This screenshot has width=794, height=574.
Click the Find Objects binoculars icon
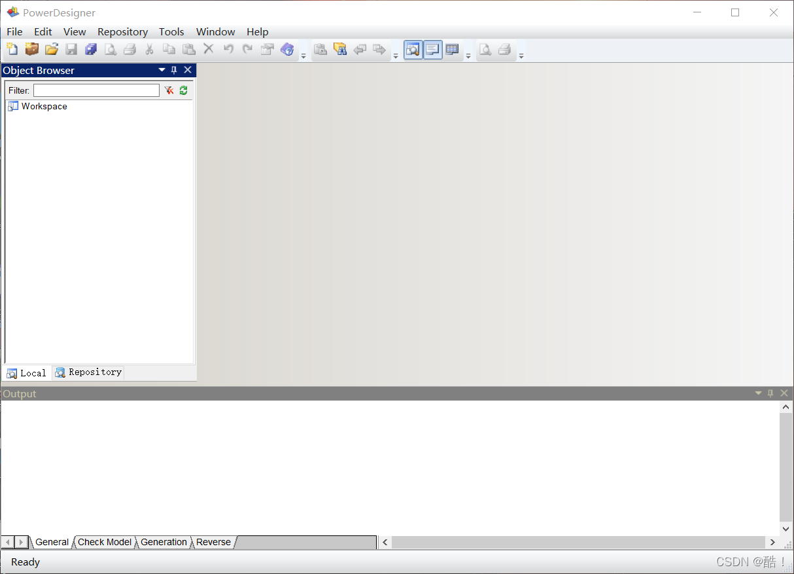(x=340, y=49)
